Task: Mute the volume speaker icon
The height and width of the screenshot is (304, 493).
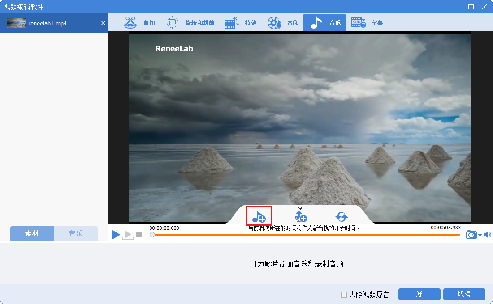Action: 487,235
